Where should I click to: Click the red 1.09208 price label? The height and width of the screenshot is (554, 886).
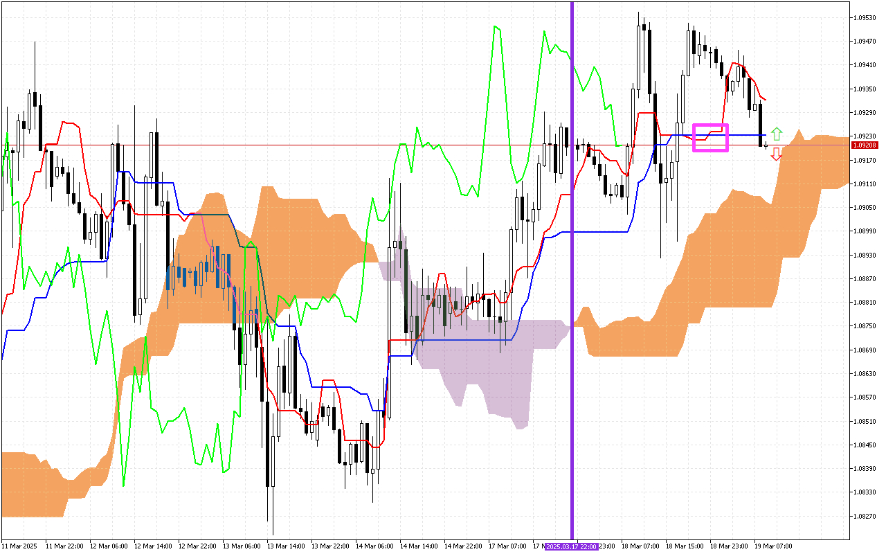click(x=865, y=145)
